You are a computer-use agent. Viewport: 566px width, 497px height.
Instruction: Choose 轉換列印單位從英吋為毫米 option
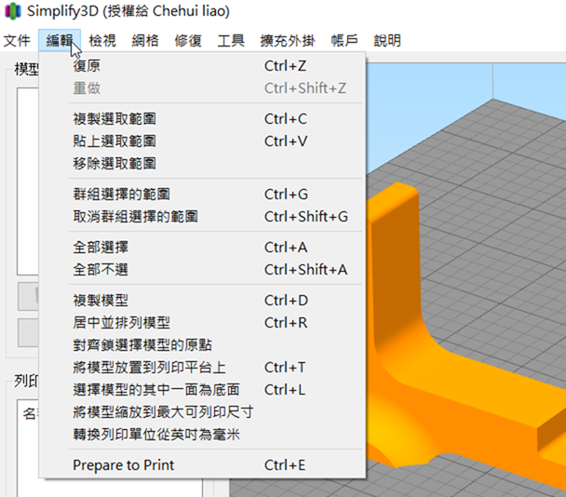156,435
